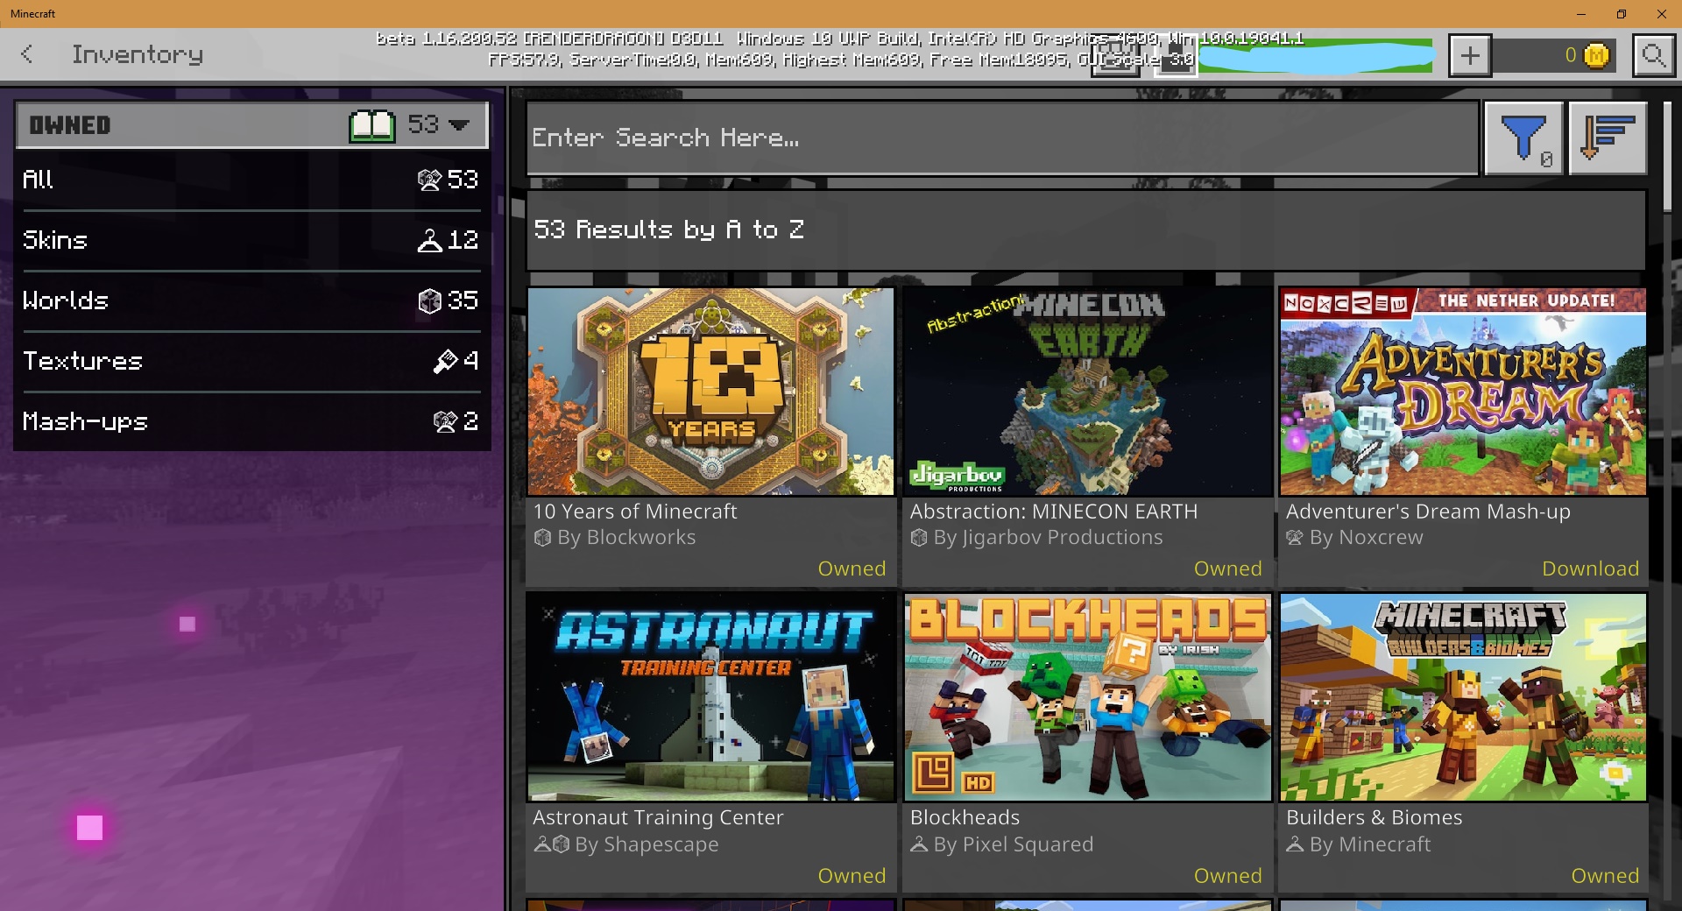Screen dimensions: 1682x911
Task: Click the '53 Results by A to Z' text
Action: [x=668, y=230]
